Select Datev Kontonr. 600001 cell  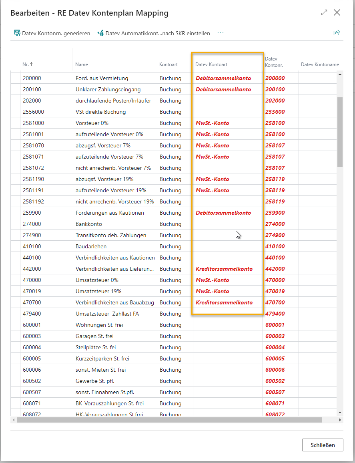[x=275, y=325]
